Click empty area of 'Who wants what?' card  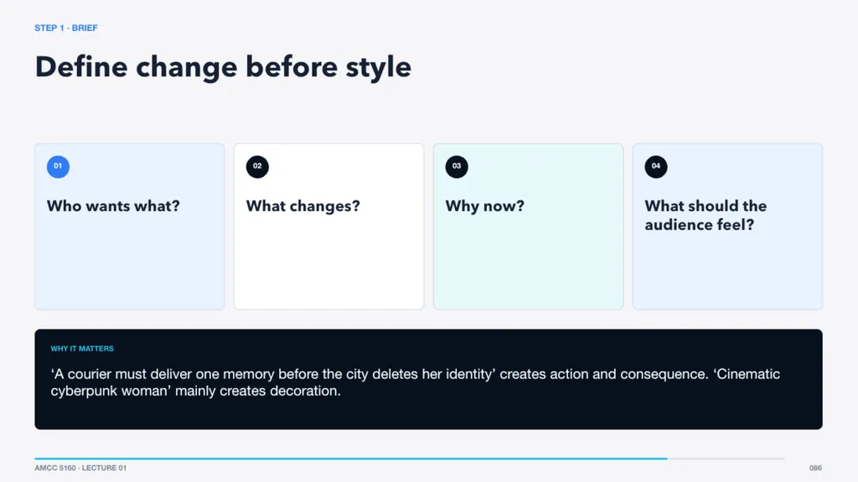(x=130, y=263)
